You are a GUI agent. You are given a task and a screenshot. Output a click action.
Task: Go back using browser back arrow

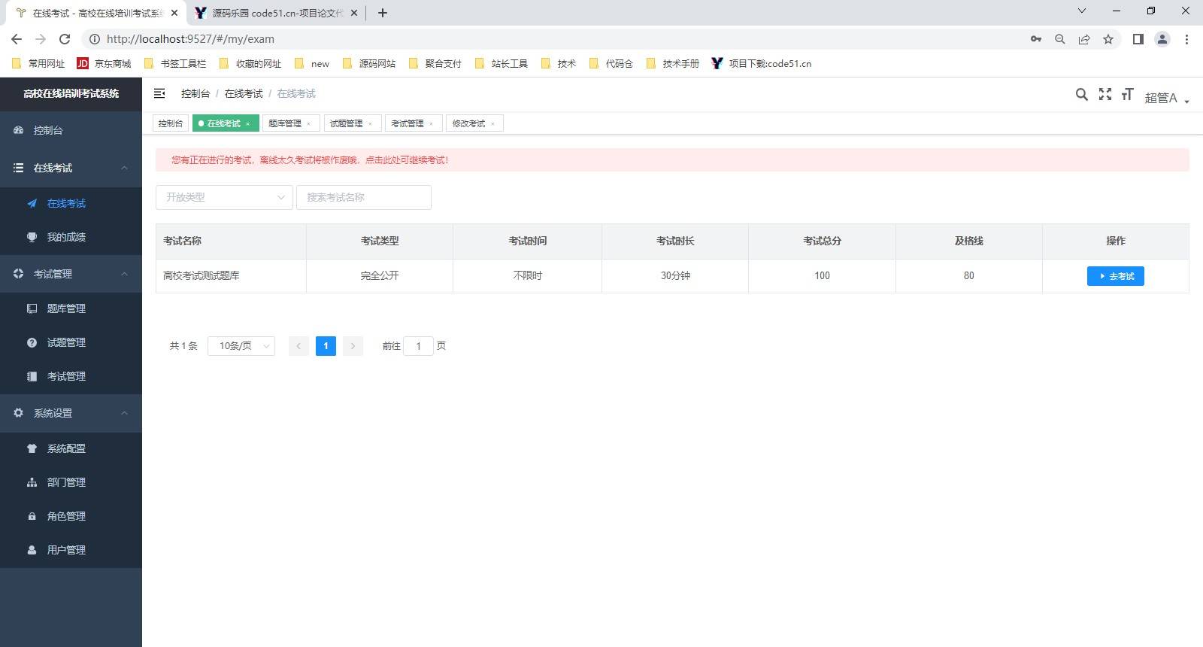coord(17,39)
